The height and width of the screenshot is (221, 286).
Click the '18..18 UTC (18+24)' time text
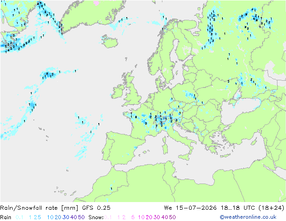253,208
